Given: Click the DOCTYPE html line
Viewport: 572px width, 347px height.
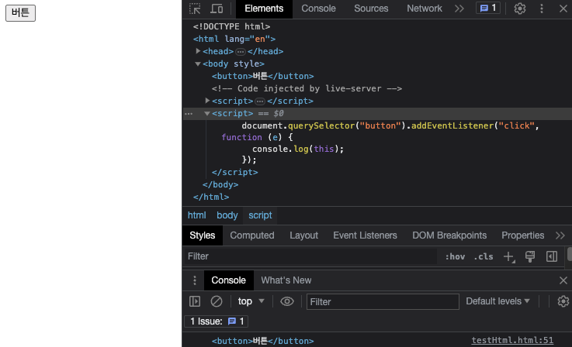Looking at the screenshot, I should tap(231, 26).
